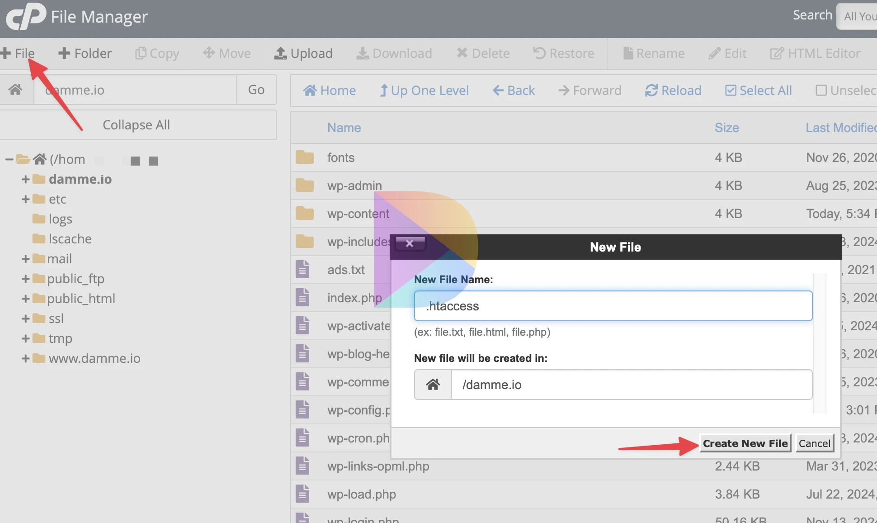Click the Edit pencil toolbar button
This screenshot has width=877, height=523.
727,53
